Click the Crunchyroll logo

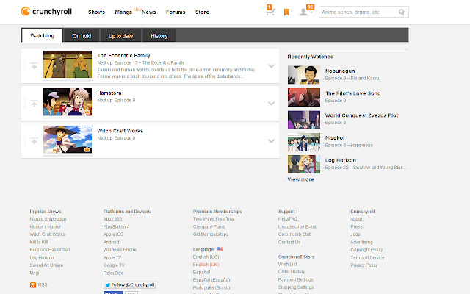tap(46, 12)
